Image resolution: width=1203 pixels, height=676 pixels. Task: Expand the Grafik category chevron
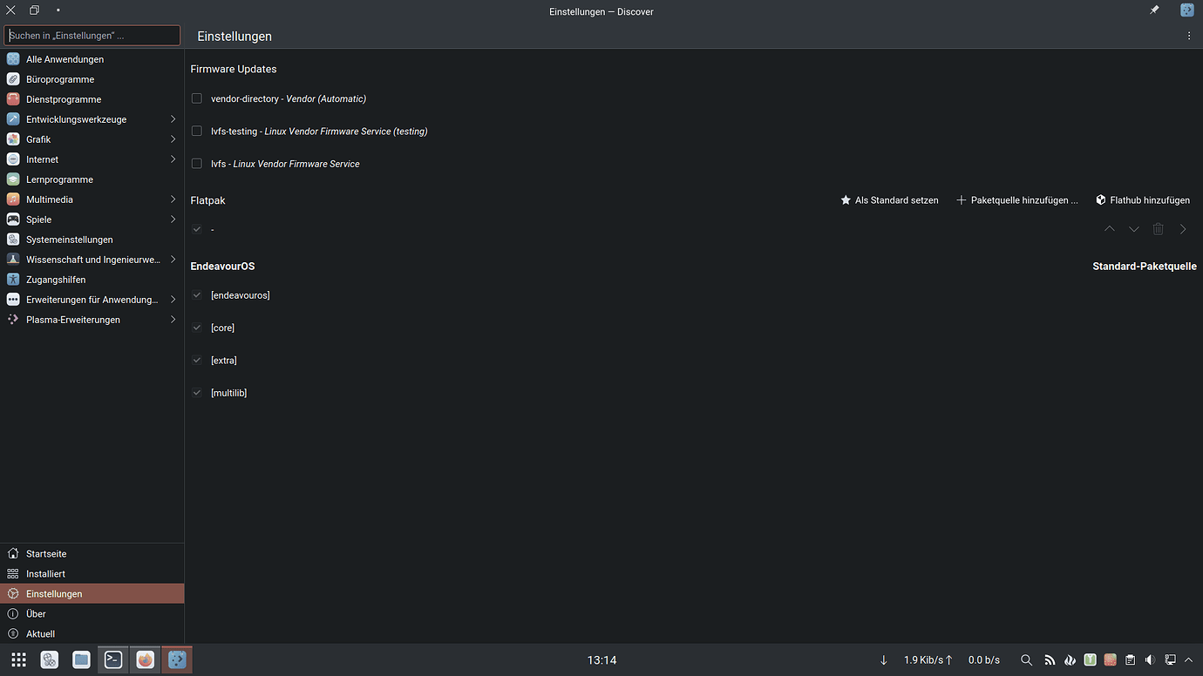click(173, 139)
